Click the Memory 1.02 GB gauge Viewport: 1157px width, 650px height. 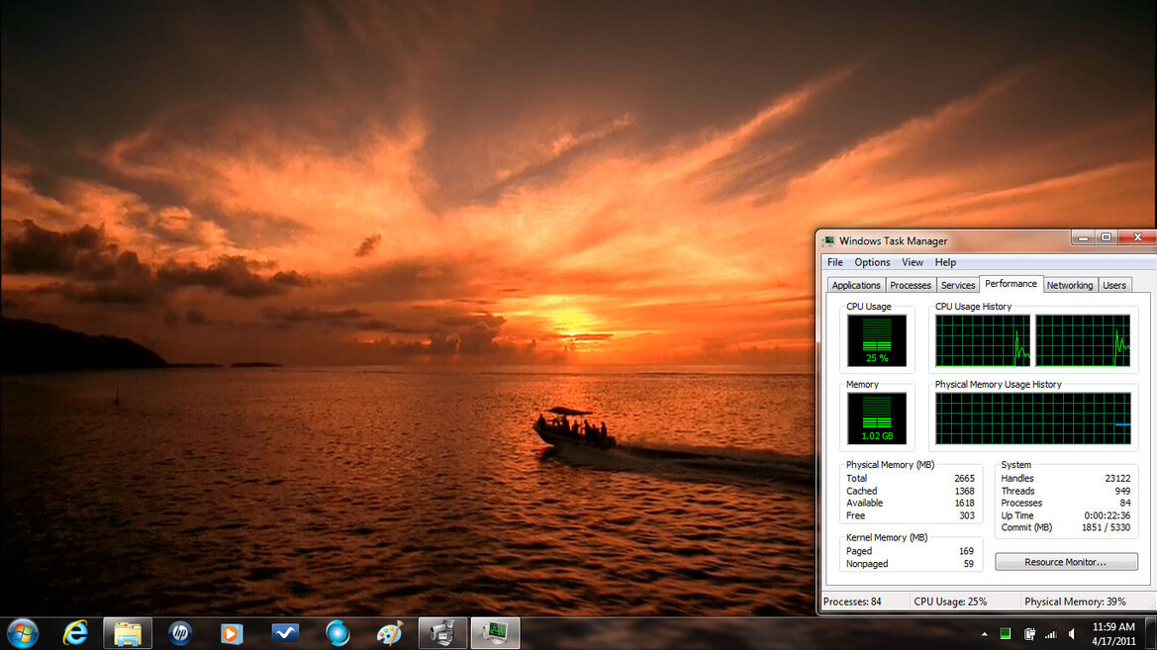click(x=877, y=418)
